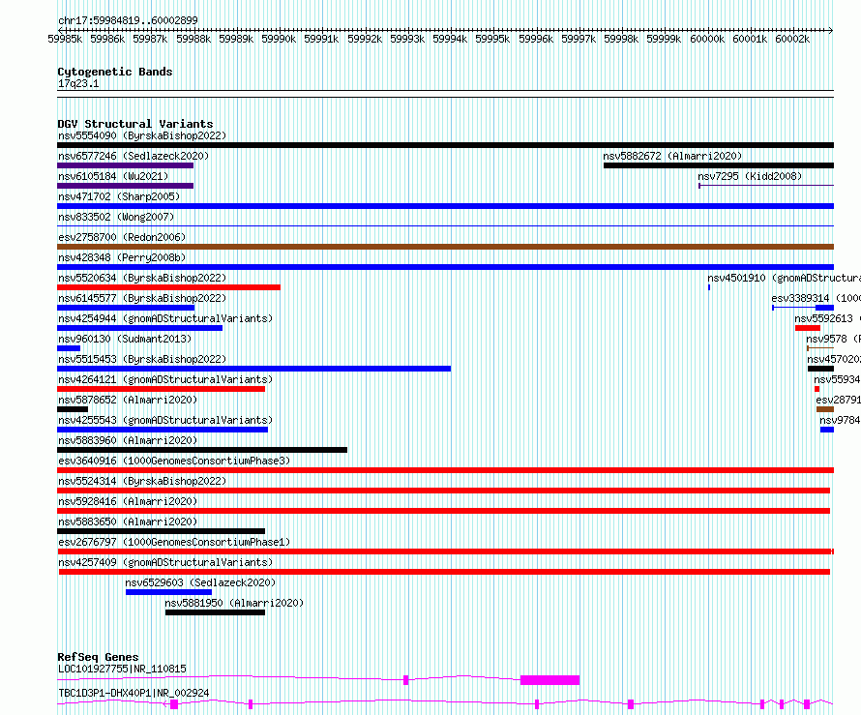
Task: Open the esv2676797 1000GenomesConsortiumPhase1 label
Action: pos(174,542)
